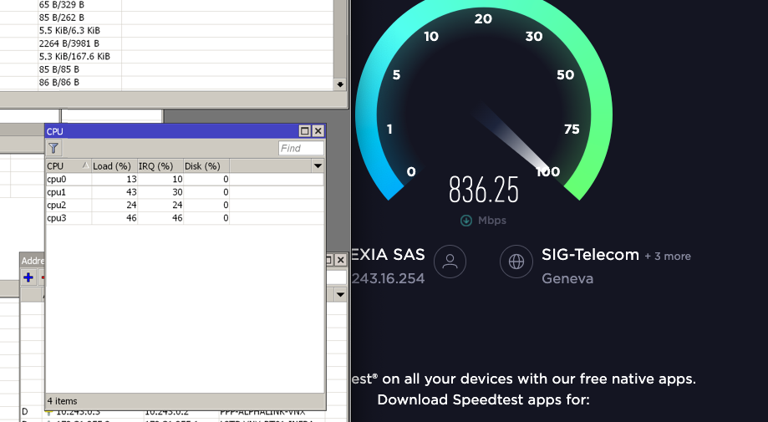Open the filter in the CPU window
This screenshot has height=422, width=768.
tap(53, 148)
